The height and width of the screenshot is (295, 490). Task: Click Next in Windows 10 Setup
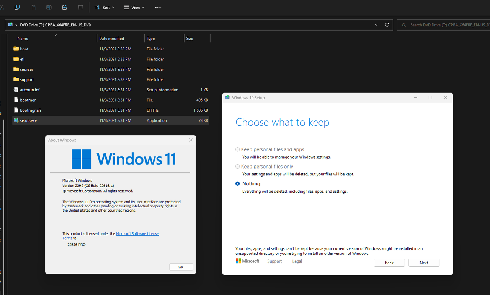[424, 263]
